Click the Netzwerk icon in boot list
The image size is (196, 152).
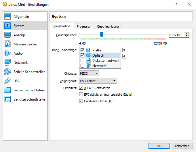point(88,66)
